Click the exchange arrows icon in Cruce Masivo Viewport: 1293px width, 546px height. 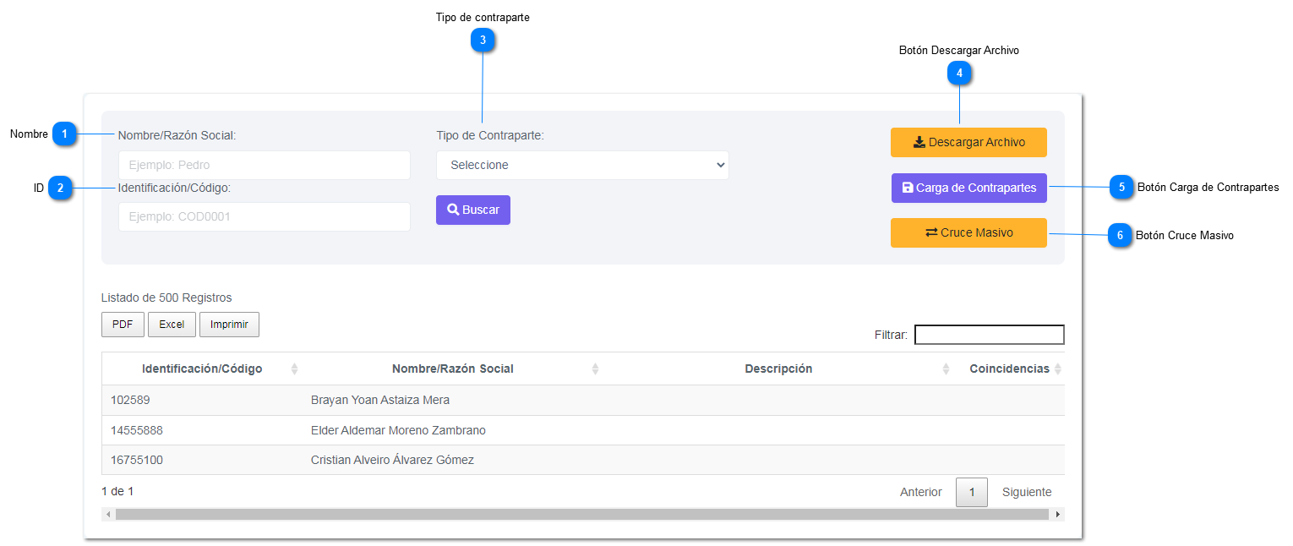click(930, 232)
